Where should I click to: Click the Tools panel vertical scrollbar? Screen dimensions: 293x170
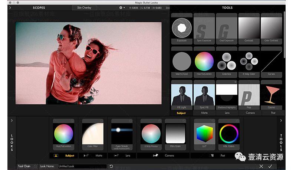tap(284, 35)
